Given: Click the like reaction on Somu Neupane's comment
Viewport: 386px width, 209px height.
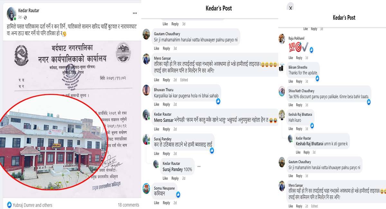Looking at the screenshot, I should click(178, 195).
